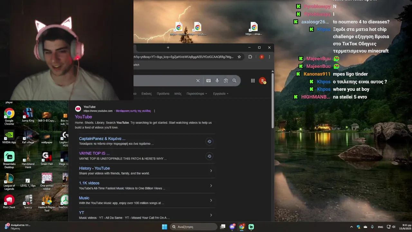Open One-armed robber desktop shortcut
Screen dimensions: 412x232
(x=47, y=182)
